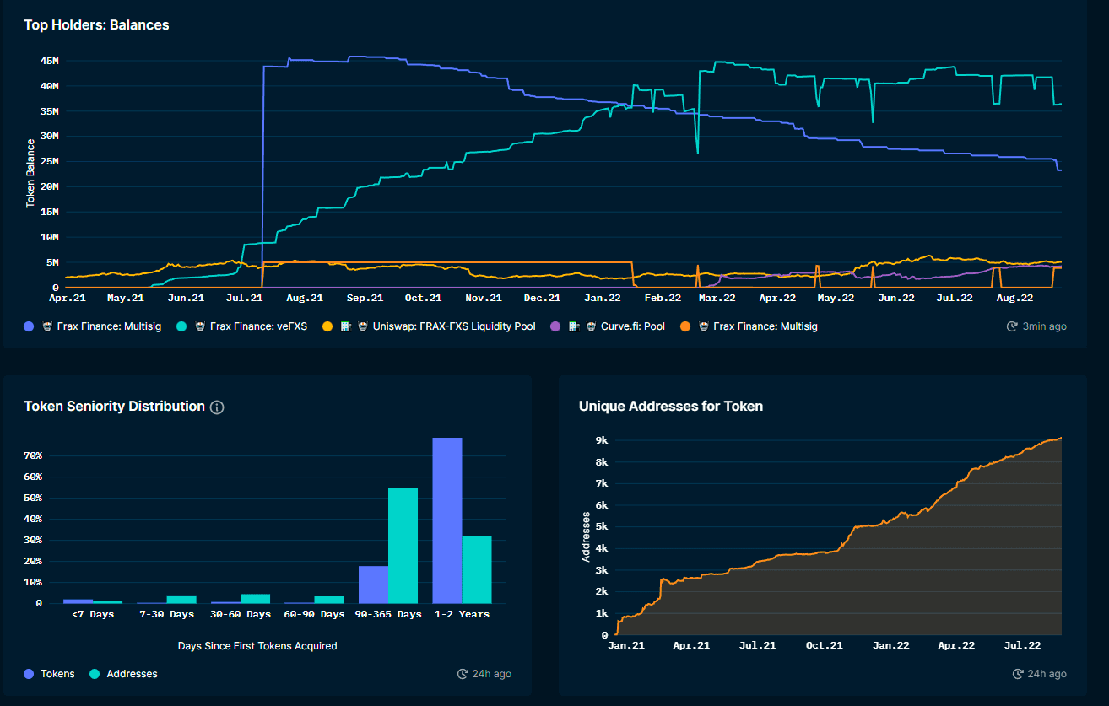Click the Frax icon beside orange Multisig legend
Screen dimensions: 1109x706
703,326
